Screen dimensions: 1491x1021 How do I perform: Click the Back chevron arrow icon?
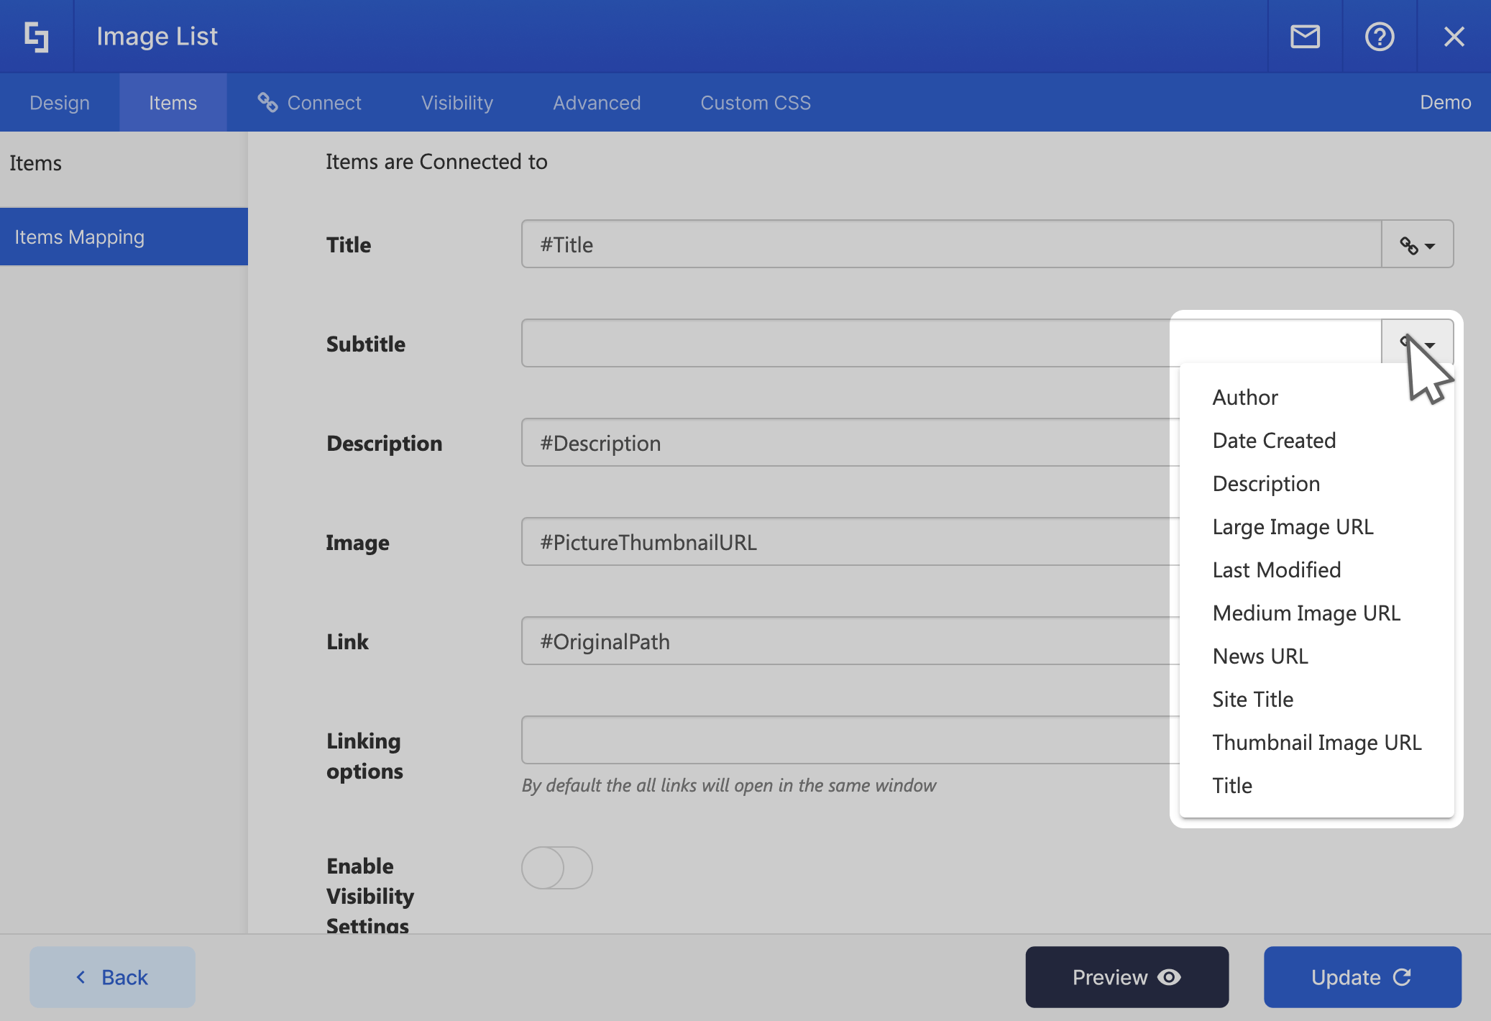tap(81, 977)
